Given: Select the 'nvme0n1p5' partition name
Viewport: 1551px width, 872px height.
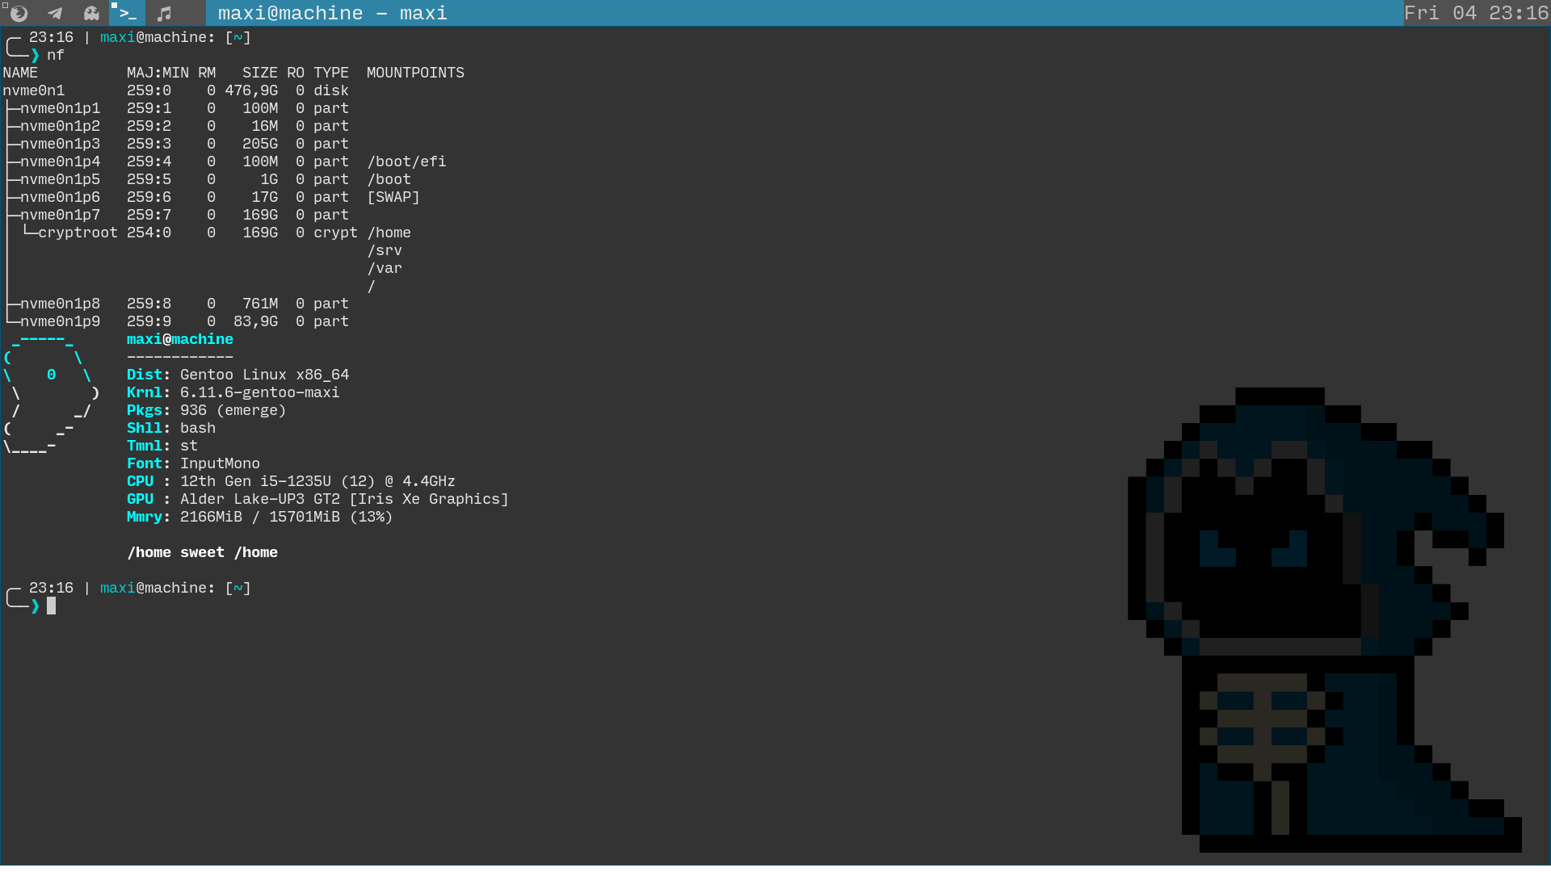Looking at the screenshot, I should click(x=60, y=179).
